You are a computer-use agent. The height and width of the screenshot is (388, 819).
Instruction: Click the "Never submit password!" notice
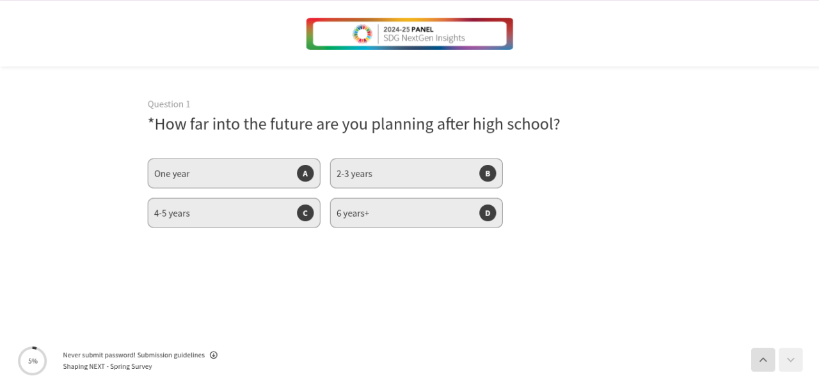(x=99, y=355)
